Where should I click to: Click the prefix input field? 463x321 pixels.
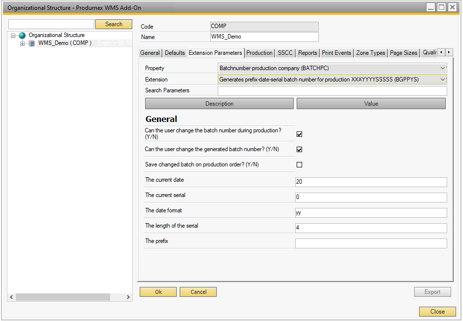pyautogui.click(x=371, y=243)
